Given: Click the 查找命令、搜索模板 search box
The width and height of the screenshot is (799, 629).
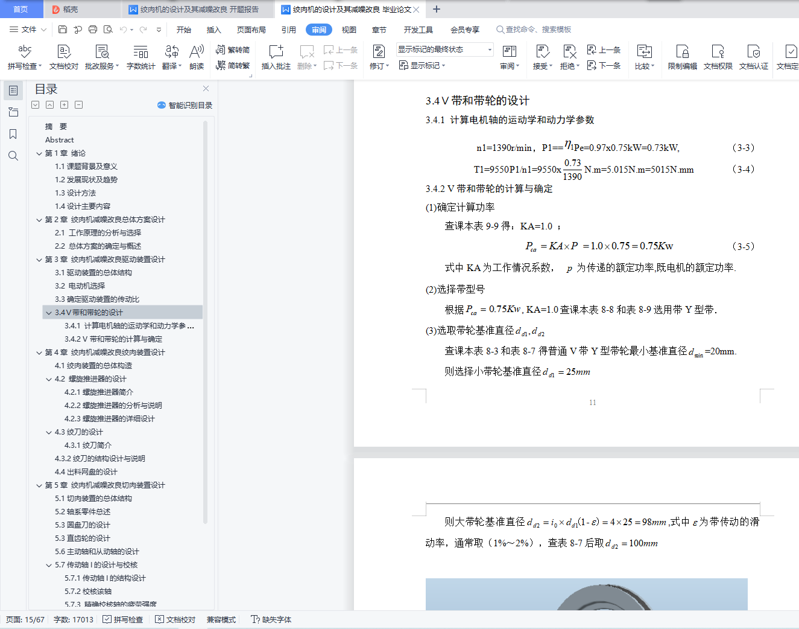Looking at the screenshot, I should (x=534, y=30).
